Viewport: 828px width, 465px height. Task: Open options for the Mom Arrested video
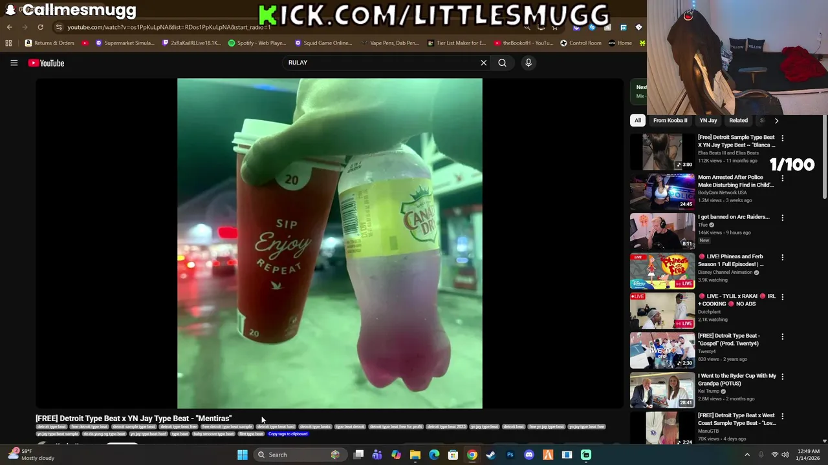[x=782, y=178]
